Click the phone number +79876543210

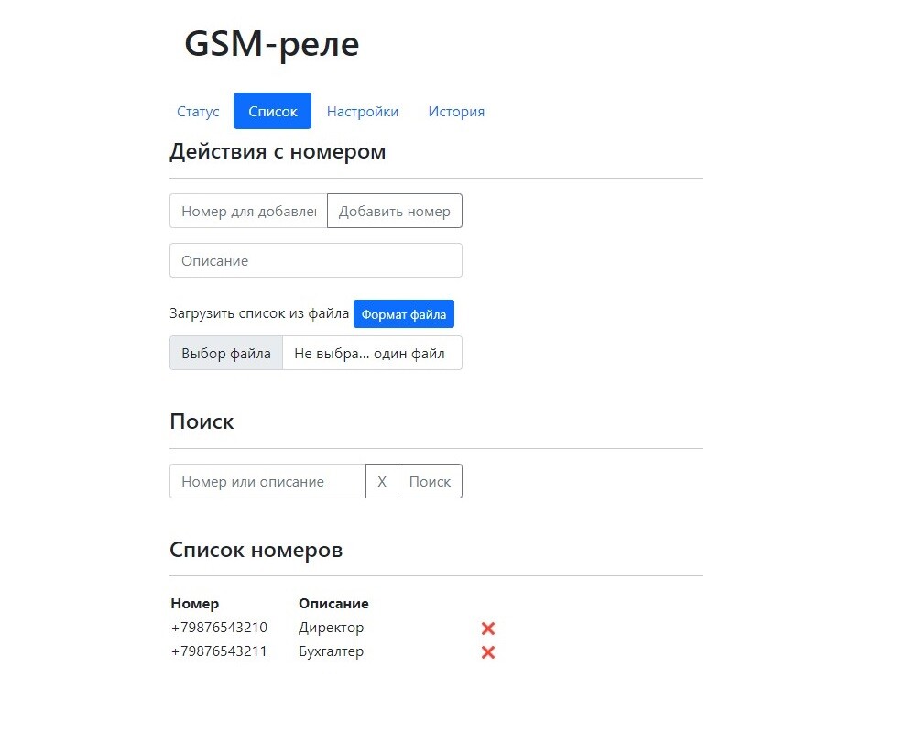tap(219, 629)
